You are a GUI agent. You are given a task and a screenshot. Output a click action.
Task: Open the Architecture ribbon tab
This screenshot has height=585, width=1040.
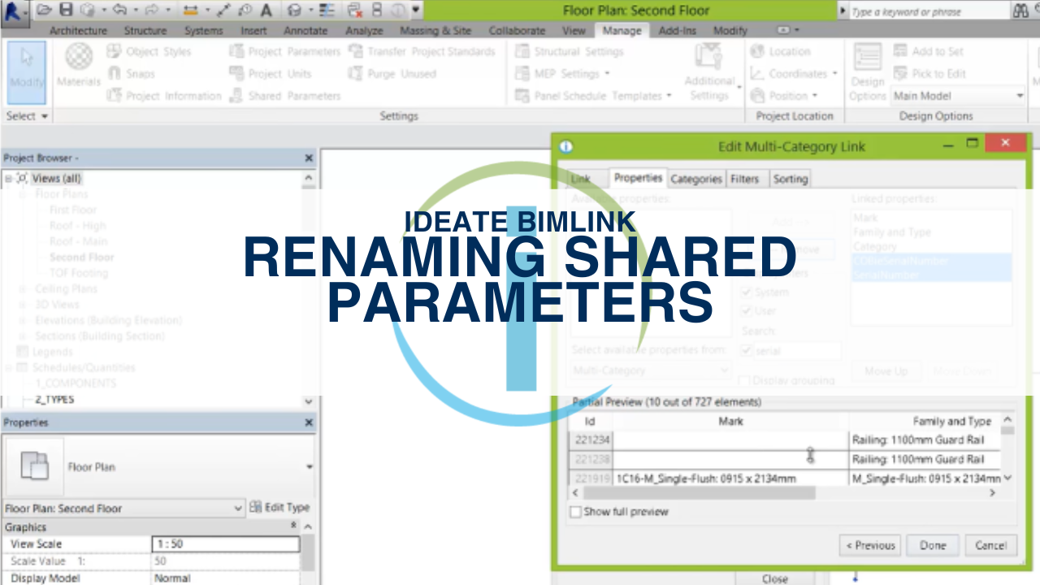(78, 30)
